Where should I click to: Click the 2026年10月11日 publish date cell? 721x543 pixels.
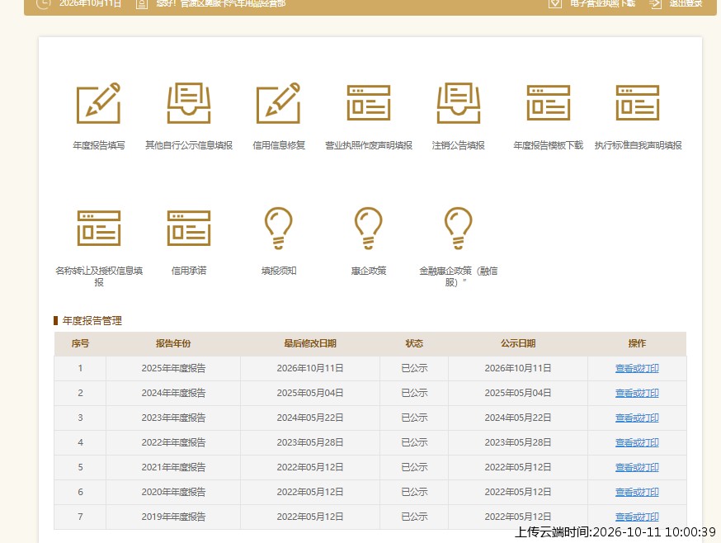point(518,368)
